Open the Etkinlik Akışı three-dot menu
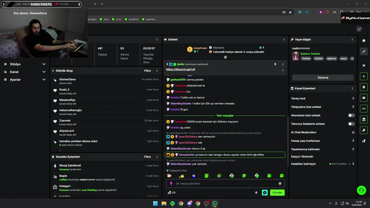This screenshot has width=370, height=208. pos(157,71)
